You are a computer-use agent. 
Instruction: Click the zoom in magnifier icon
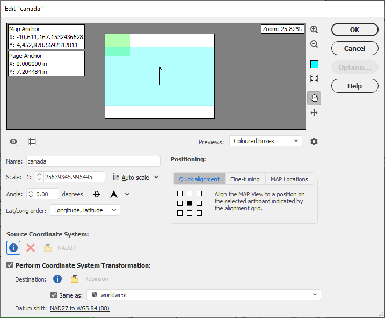tap(314, 29)
